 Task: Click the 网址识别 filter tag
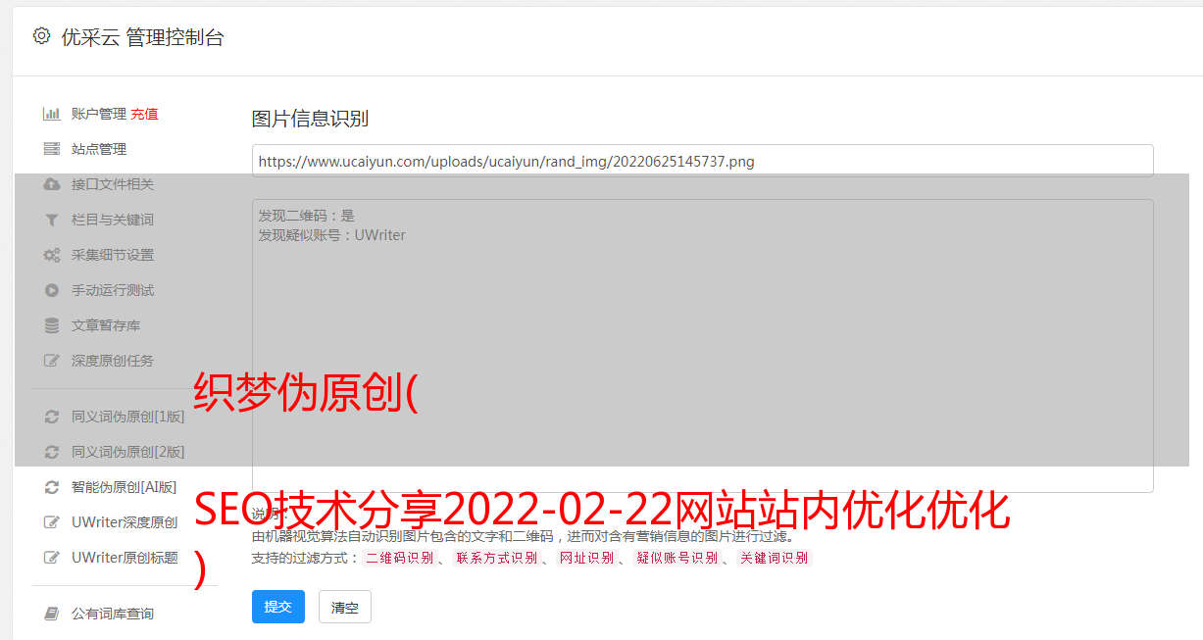click(x=586, y=558)
